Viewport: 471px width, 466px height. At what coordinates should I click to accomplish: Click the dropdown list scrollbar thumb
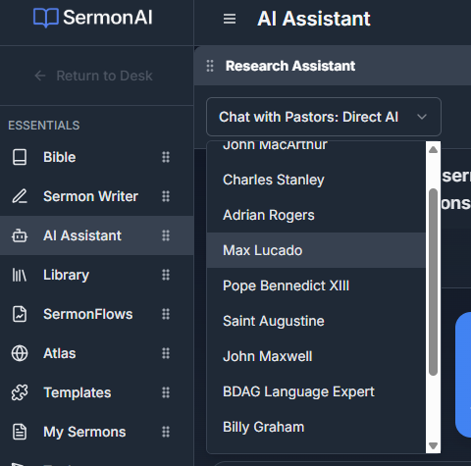(433, 282)
